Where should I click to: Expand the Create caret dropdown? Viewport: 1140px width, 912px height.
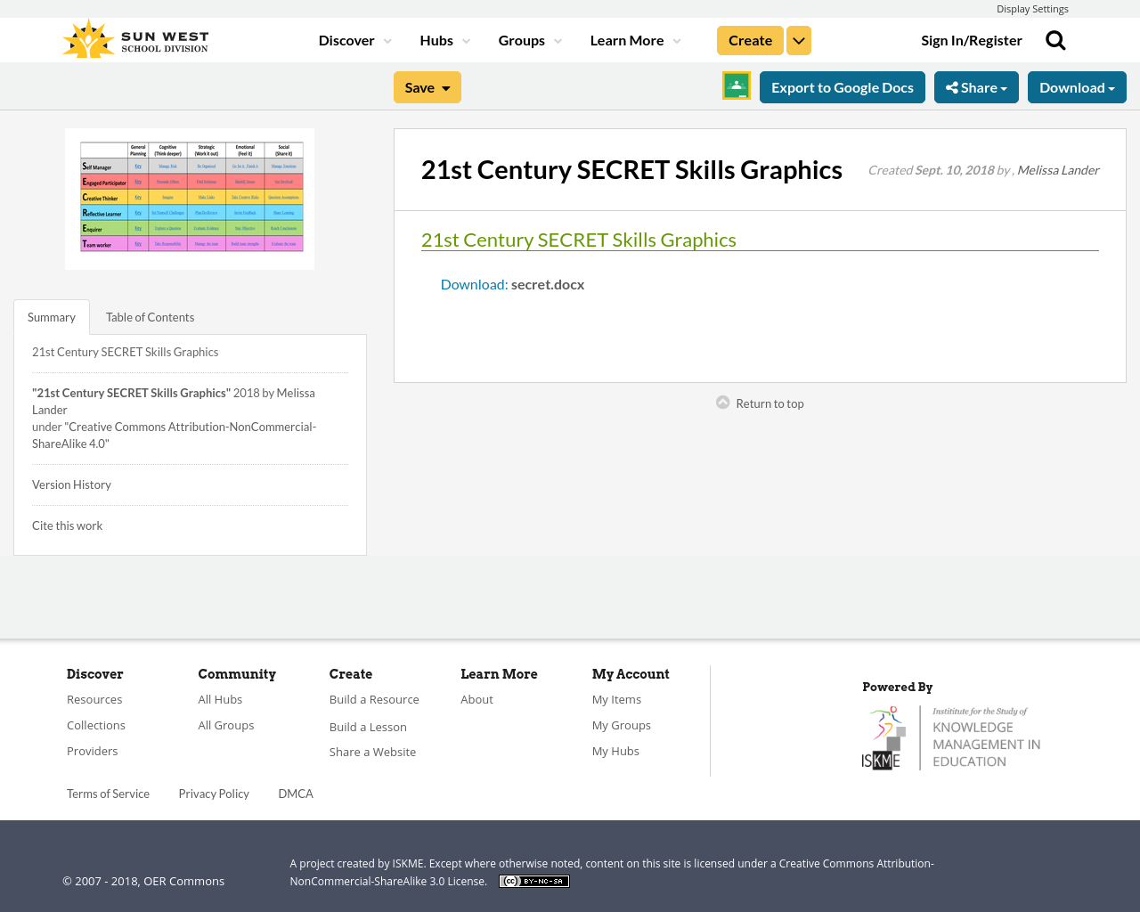(798, 38)
